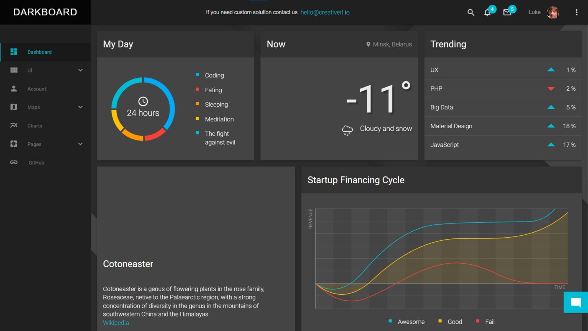588x331 pixels.
Task: Click the GitHub link icon in sidebar
Action: (x=14, y=162)
